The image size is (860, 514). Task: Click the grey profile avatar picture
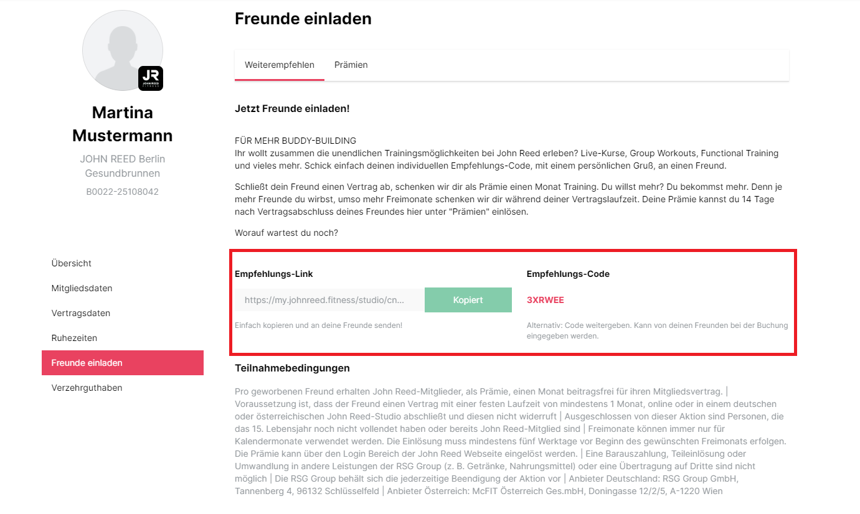pyautogui.click(x=123, y=50)
